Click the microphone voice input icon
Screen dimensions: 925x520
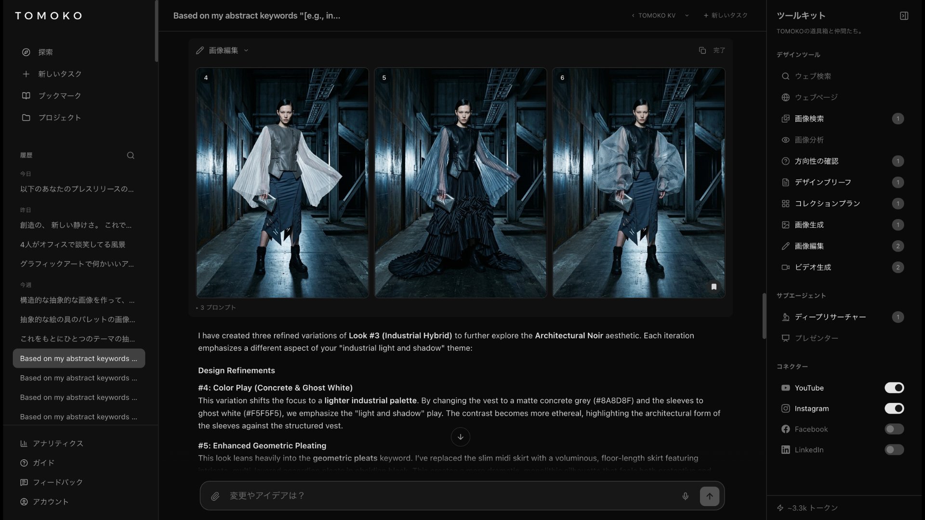click(685, 496)
